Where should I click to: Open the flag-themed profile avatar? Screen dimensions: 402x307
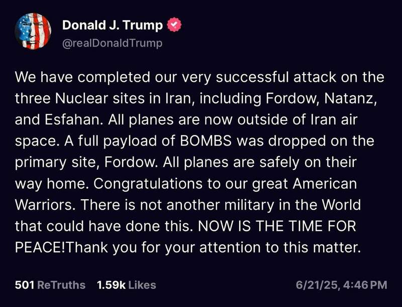pyautogui.click(x=34, y=31)
